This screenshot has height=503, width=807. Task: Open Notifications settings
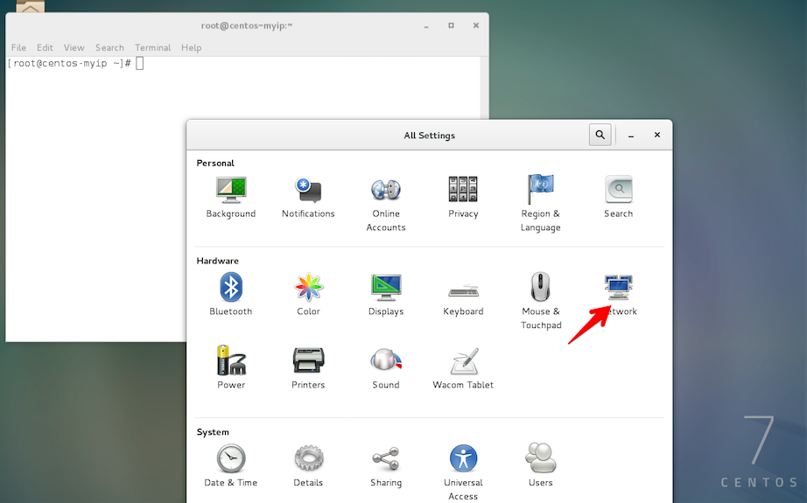coord(308,198)
